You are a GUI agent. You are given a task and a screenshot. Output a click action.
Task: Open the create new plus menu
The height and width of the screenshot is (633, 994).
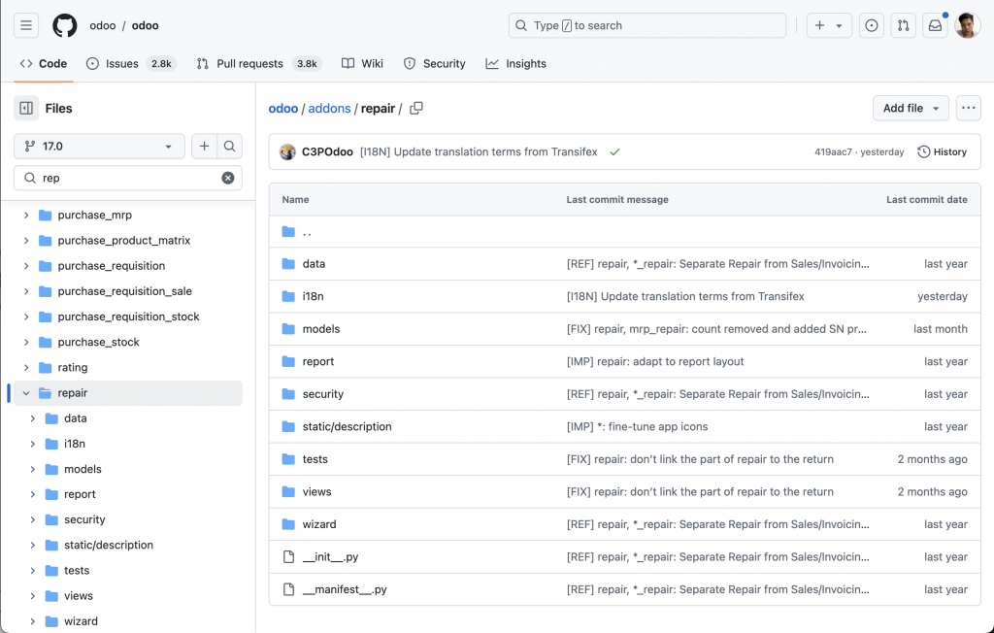[829, 25]
